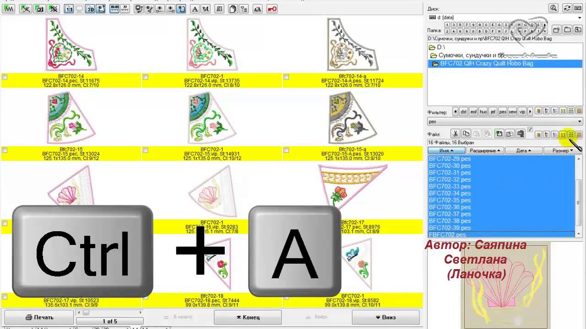586x329 pixels.
Task: Select the BFC702-17 basket flower thumbnail
Action: coord(352,188)
